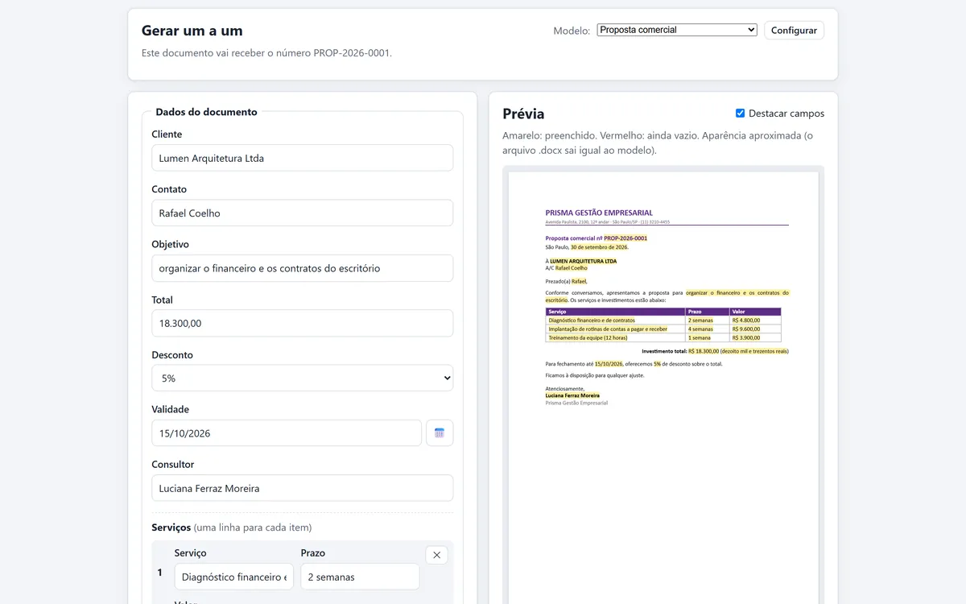Open the Modelo dropdown Proposta comercial
966x604 pixels.
coord(677,30)
